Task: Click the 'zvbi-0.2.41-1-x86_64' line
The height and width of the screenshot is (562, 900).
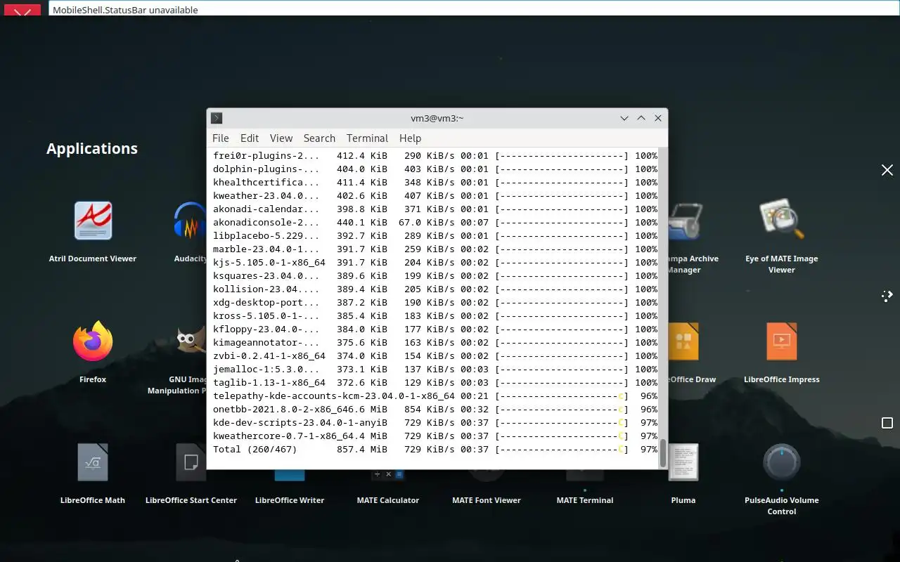Action: coord(435,356)
